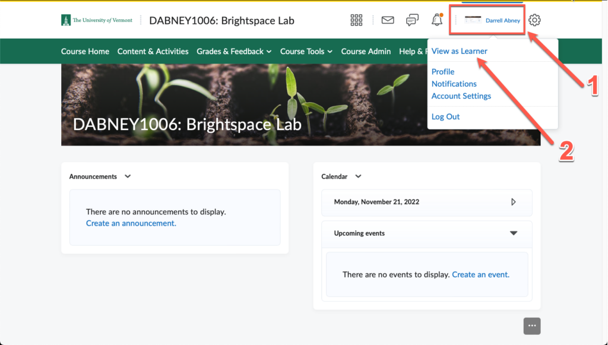The height and width of the screenshot is (345, 608).
Task: Open Profile from the user menu
Action: tap(442, 71)
